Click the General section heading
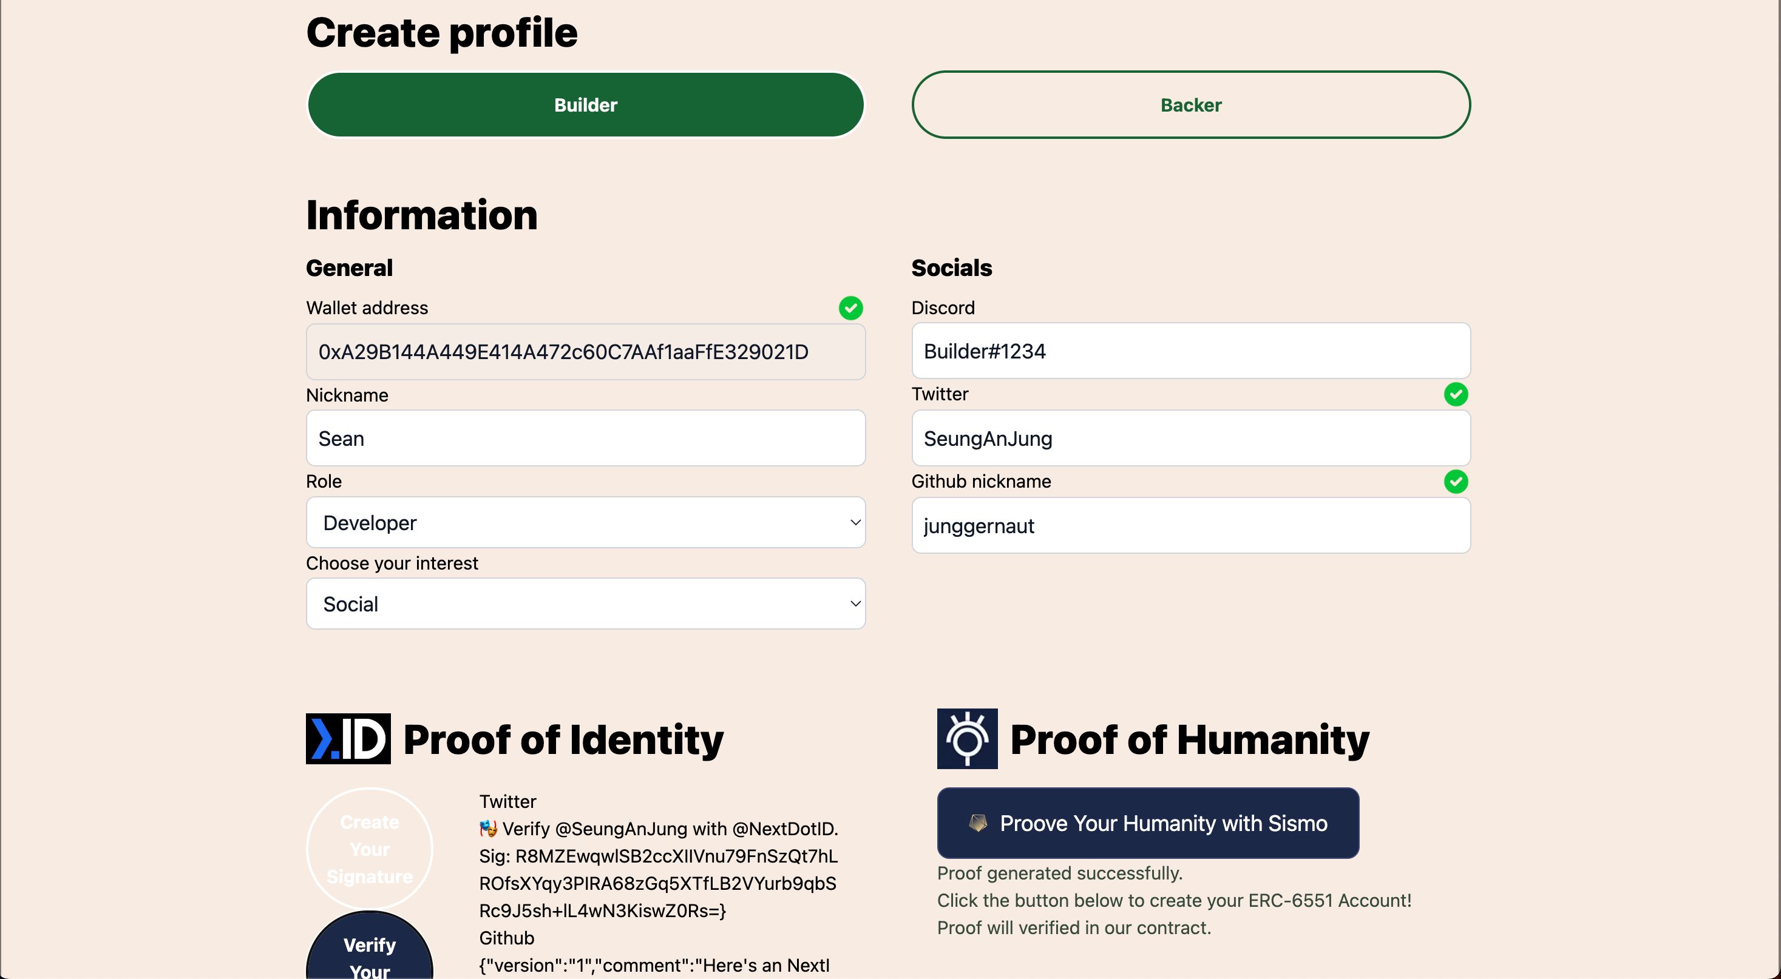1781x979 pixels. (x=349, y=268)
